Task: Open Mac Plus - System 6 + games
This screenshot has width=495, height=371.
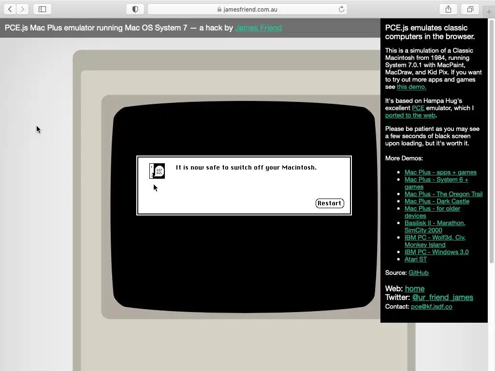Action: pyautogui.click(x=437, y=183)
